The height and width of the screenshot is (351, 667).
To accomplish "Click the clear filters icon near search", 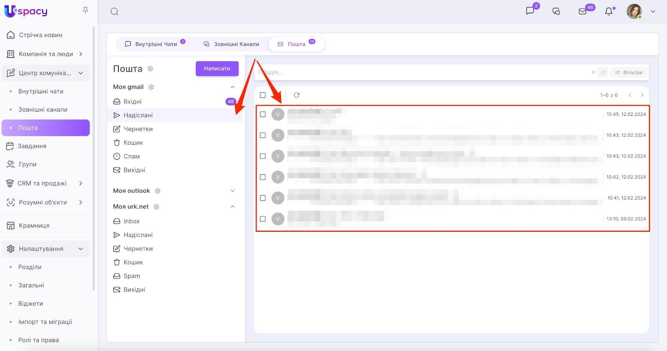I will tap(603, 73).
